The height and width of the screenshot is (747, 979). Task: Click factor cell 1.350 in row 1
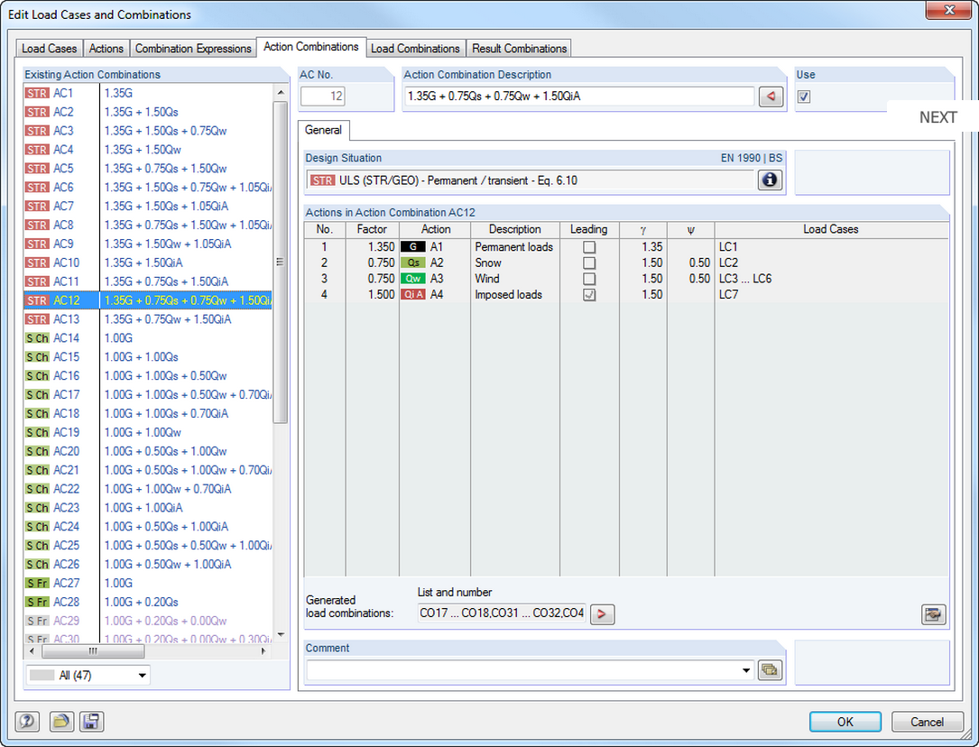point(372,247)
